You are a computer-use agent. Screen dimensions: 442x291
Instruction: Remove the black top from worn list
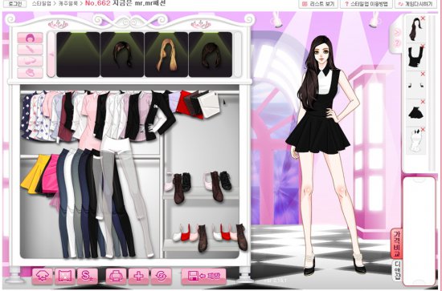423,46
